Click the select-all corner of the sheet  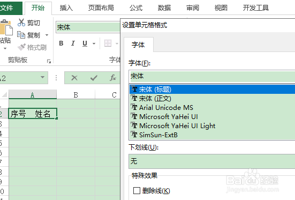tap(4, 94)
